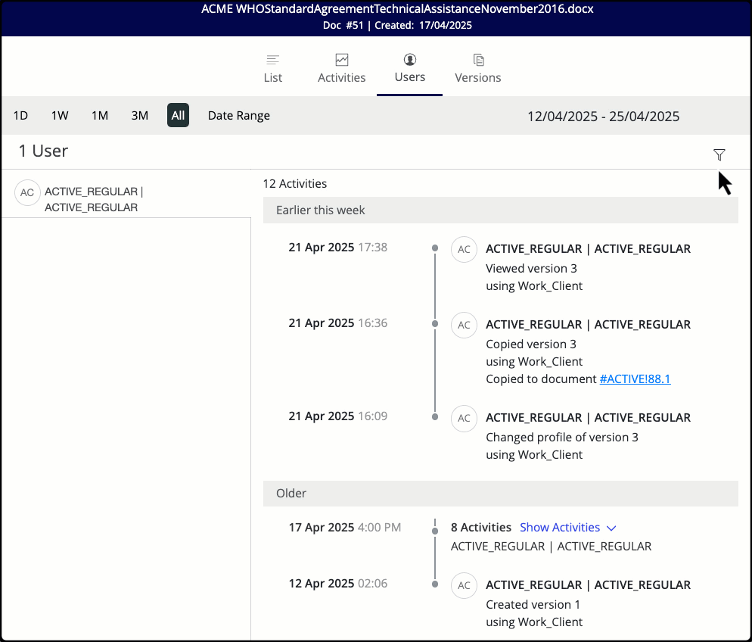752x642 pixels.
Task: Open the filter funnel icon
Action: (719, 154)
